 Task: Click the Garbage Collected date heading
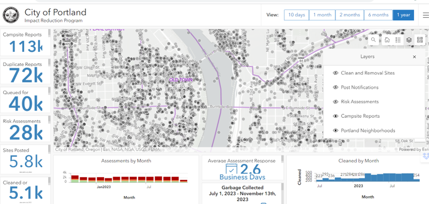click(242, 193)
